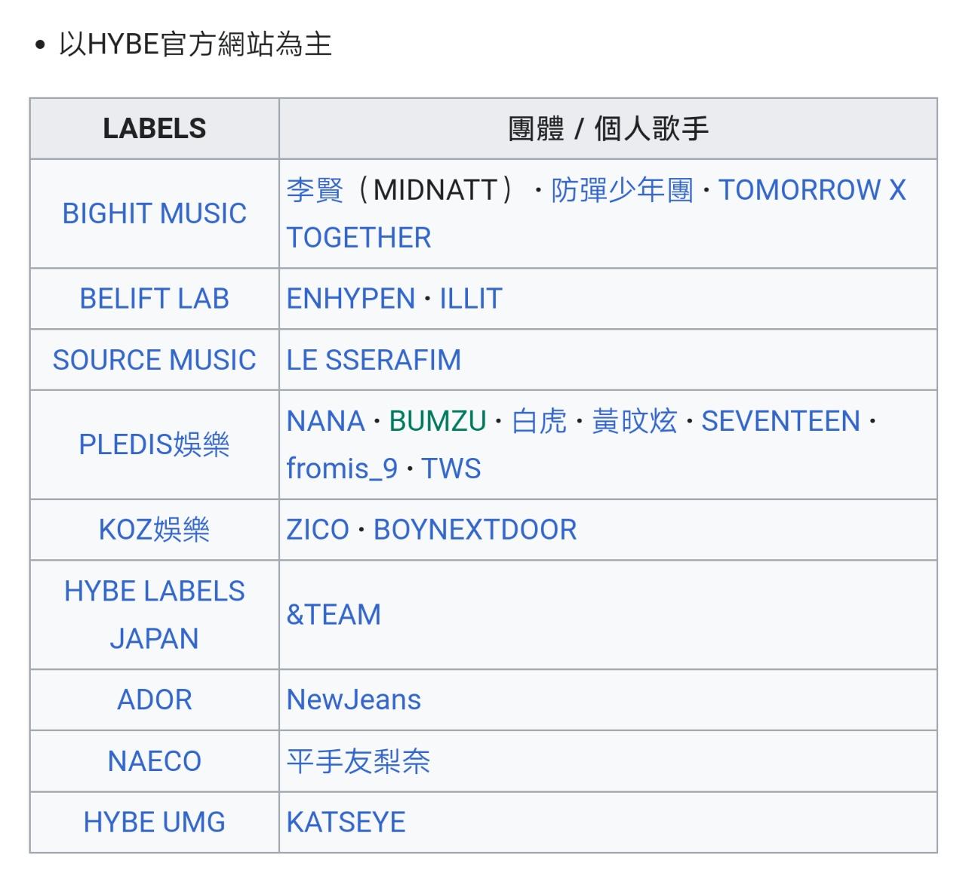Open the BIGHIT MUSIC label link
Image resolution: width=966 pixels, height=885 pixels.
(x=154, y=214)
